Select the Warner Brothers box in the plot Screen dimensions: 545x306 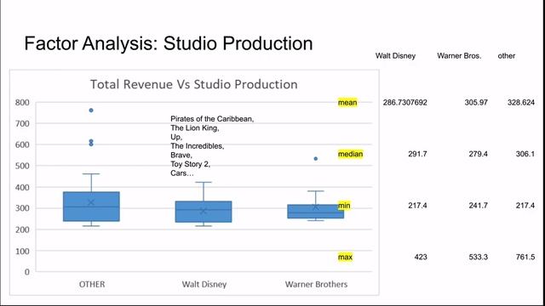pyautogui.click(x=316, y=212)
